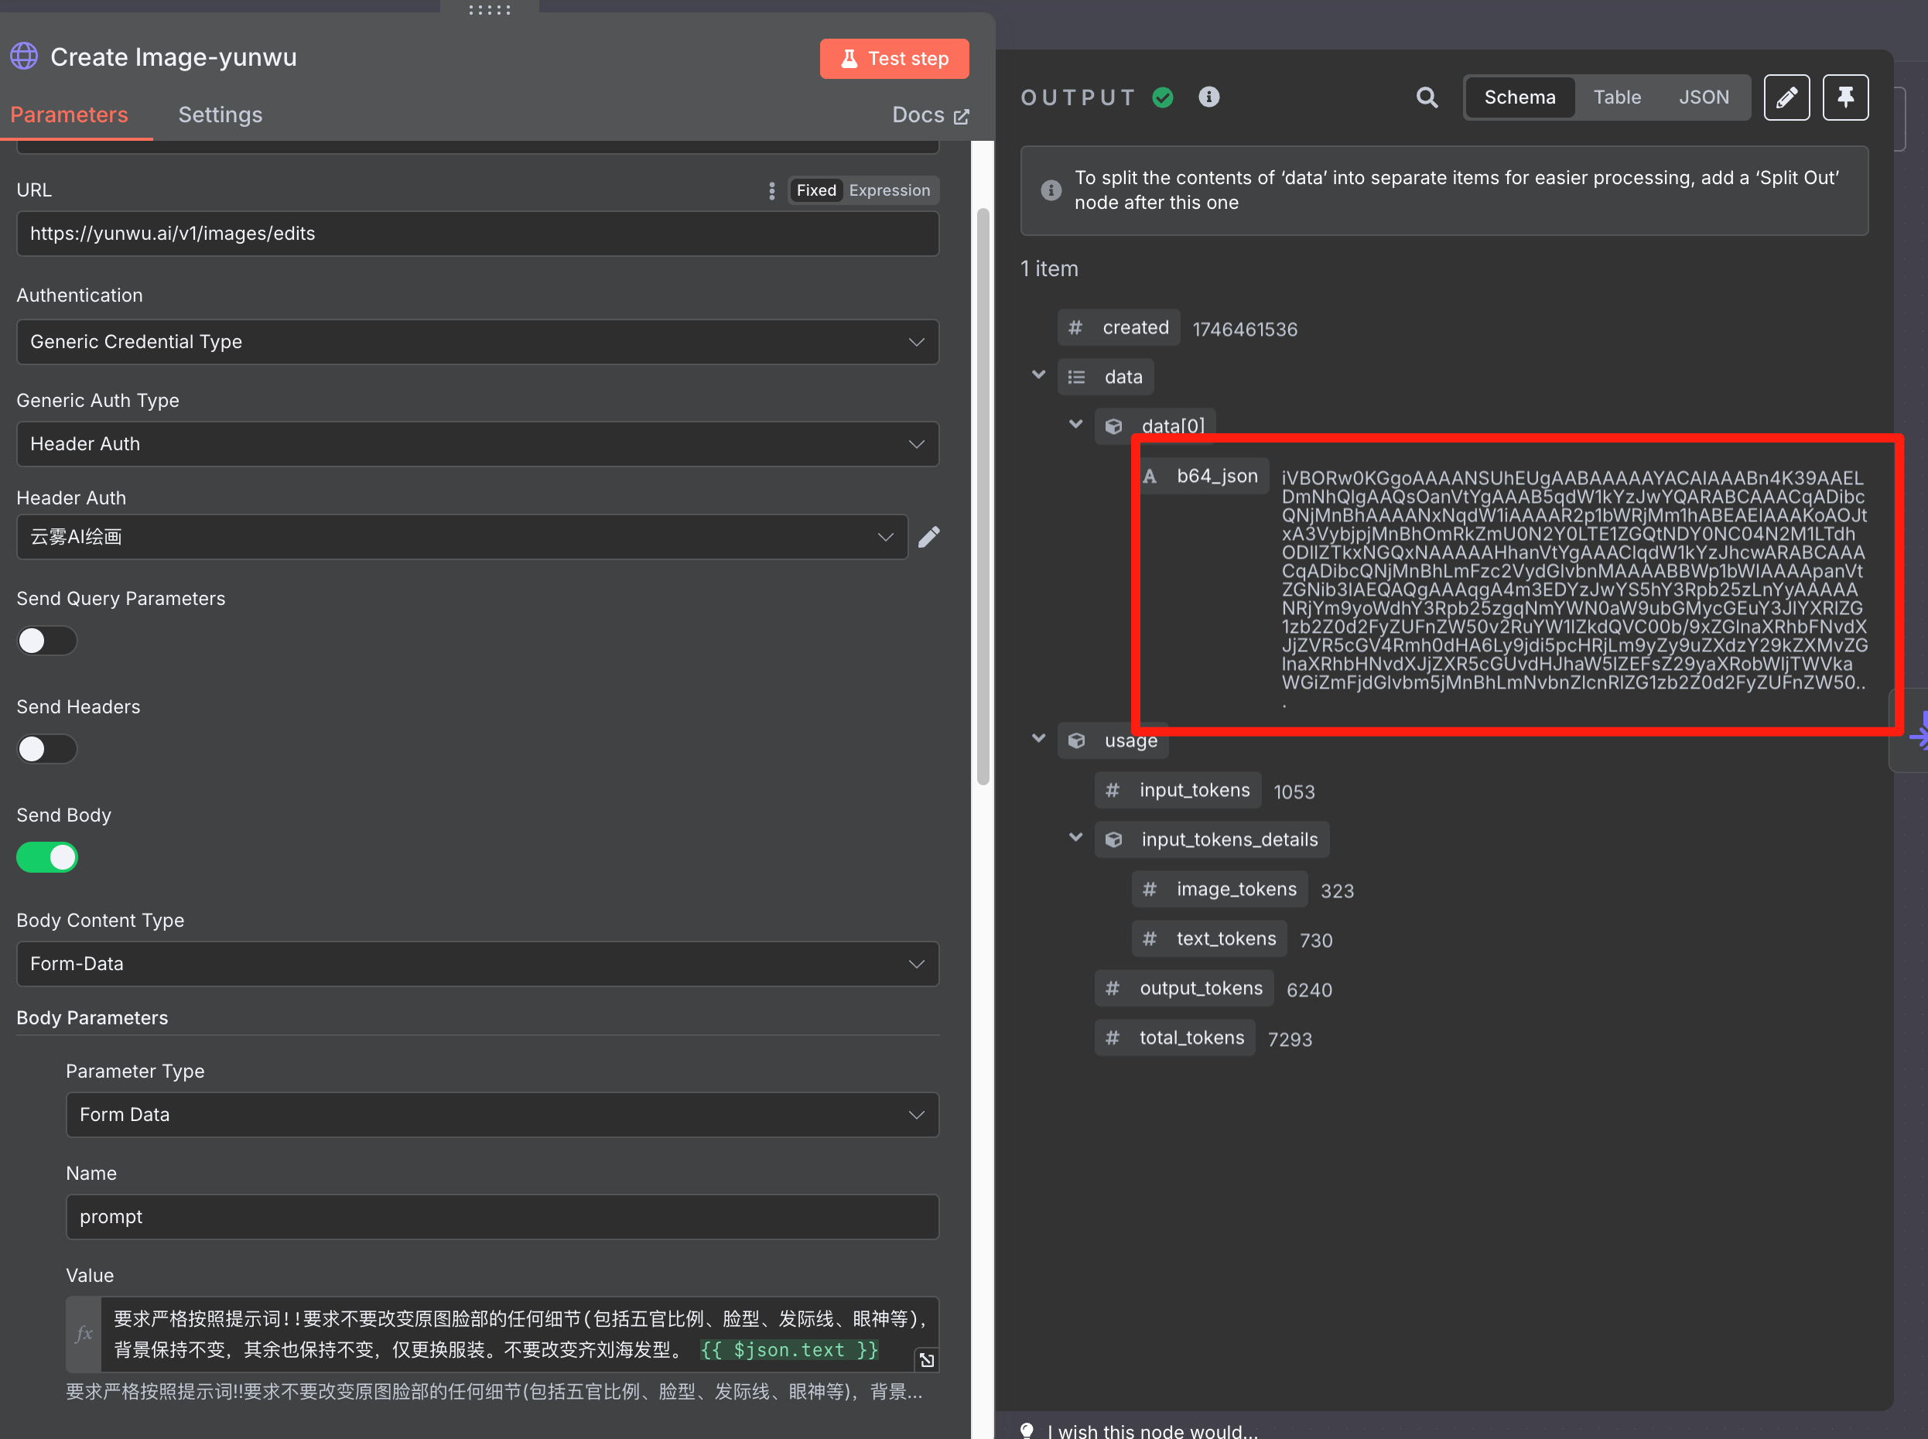Select the output_tokens field pill
1928x1439 pixels.
pos(1184,989)
